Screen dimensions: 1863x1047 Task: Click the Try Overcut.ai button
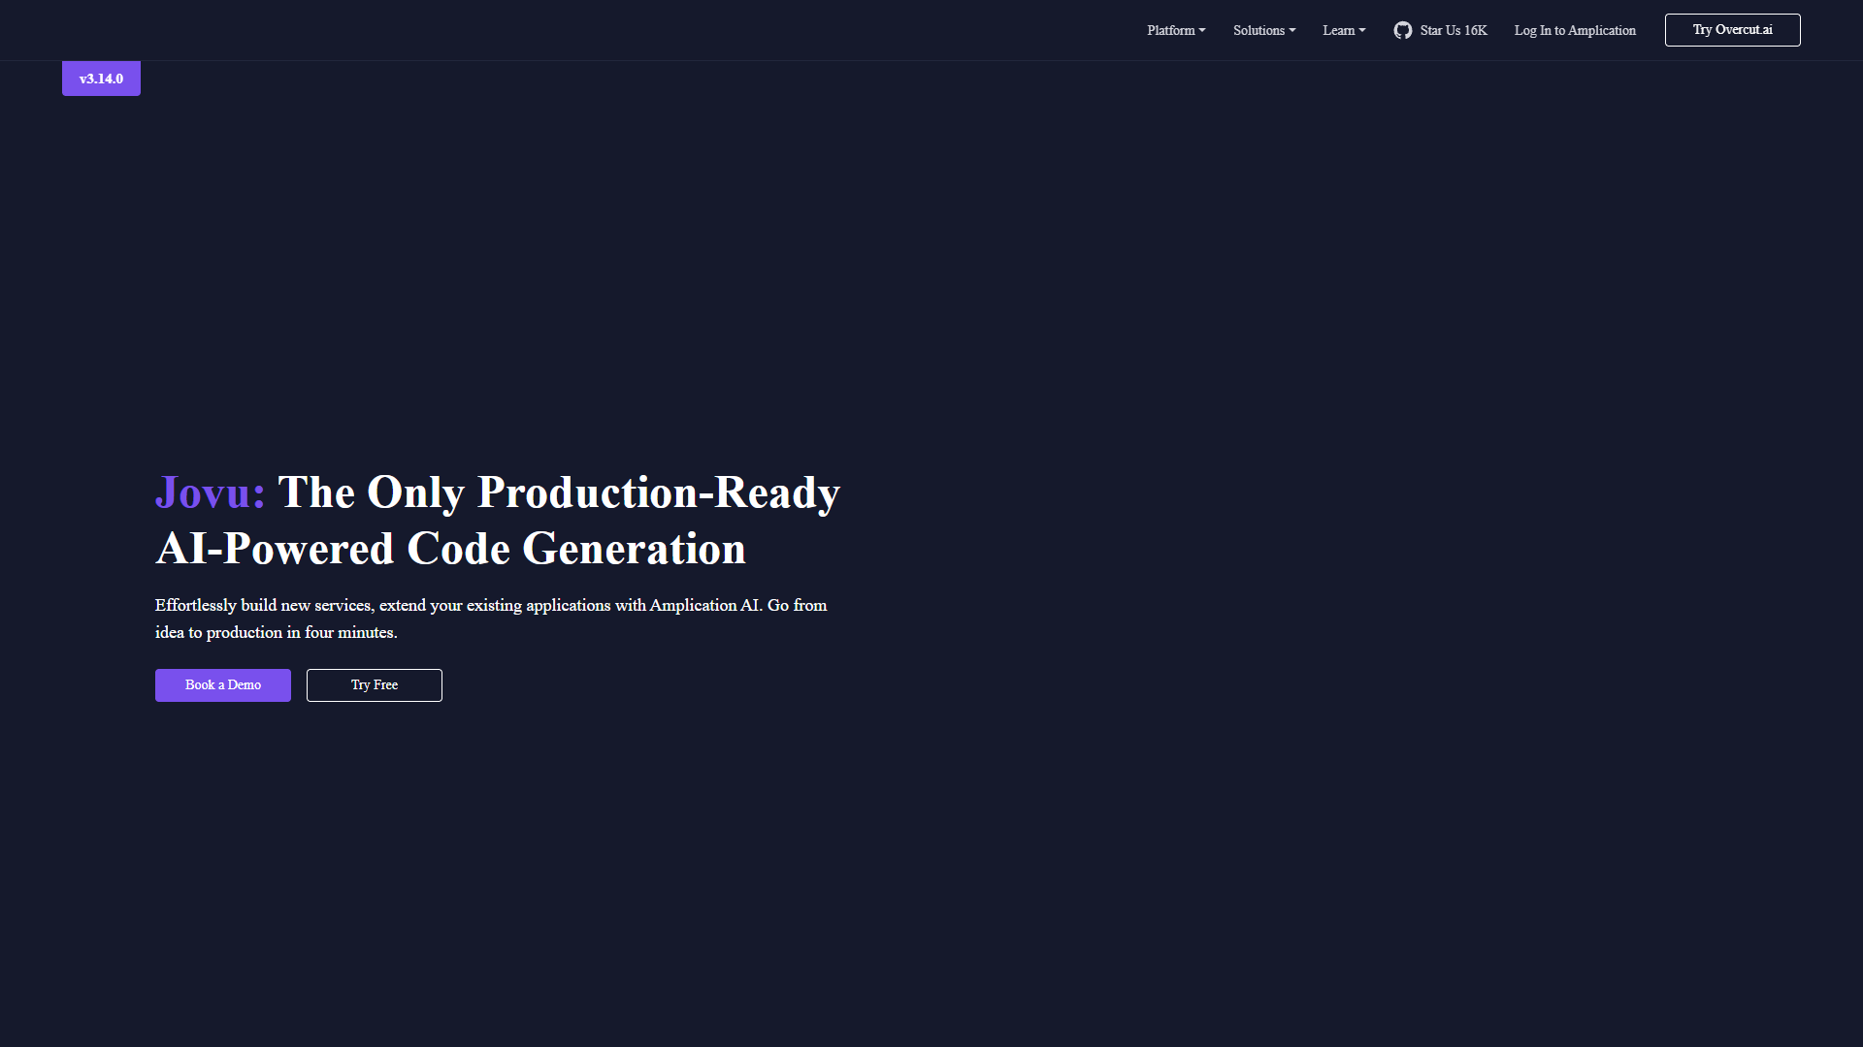click(x=1732, y=30)
